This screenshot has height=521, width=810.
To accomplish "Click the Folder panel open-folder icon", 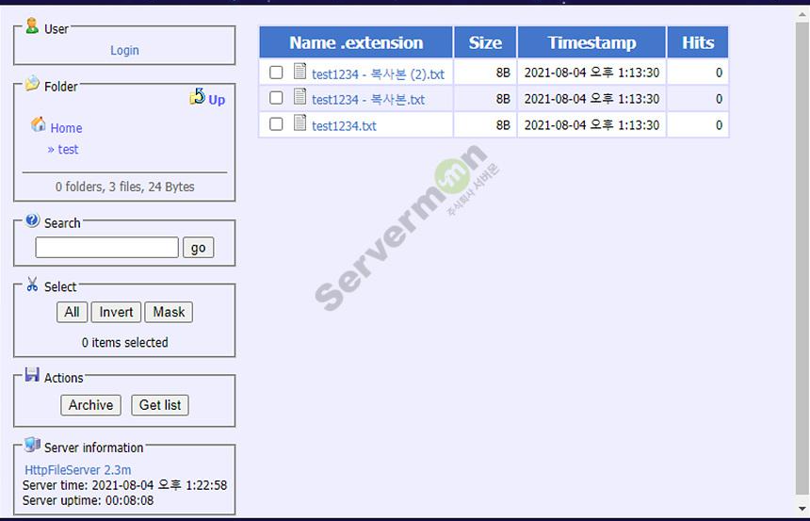I will [x=32, y=83].
